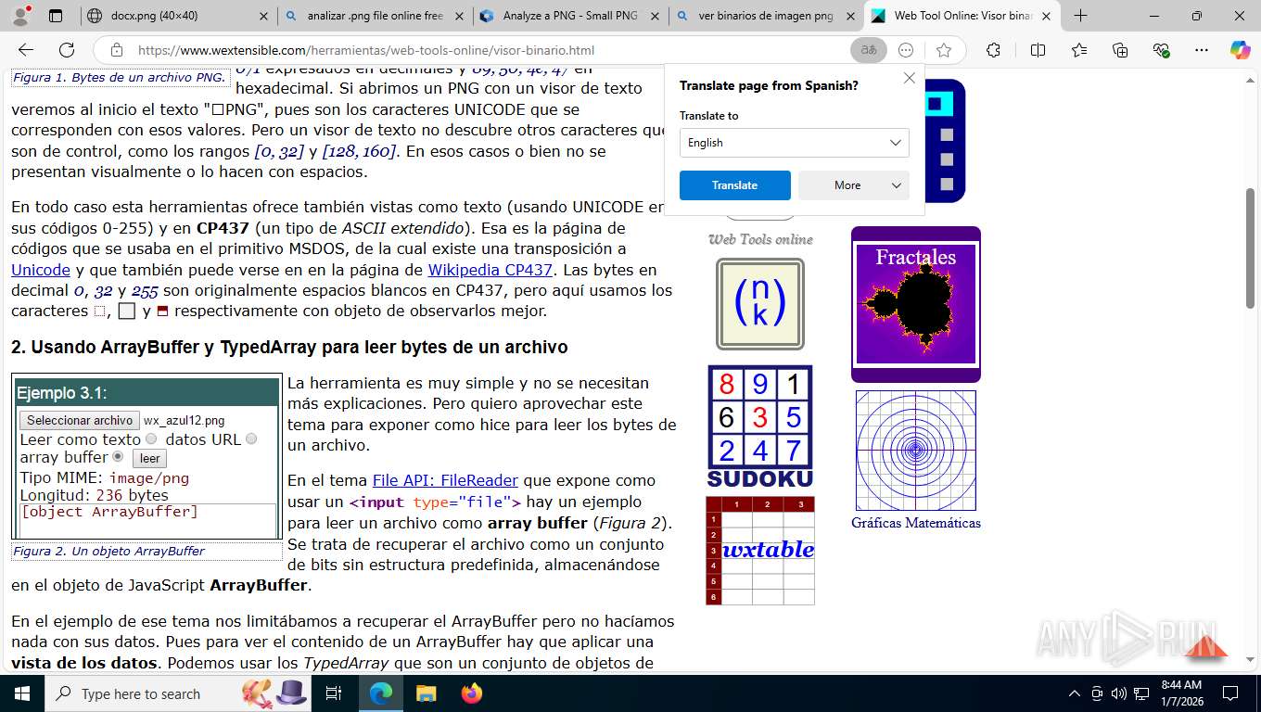
Task: Click the '[object ArrayBuffer]' result textarea
Action: click(148, 519)
